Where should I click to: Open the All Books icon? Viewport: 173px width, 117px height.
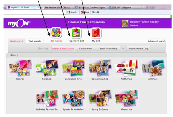click(x=56, y=33)
